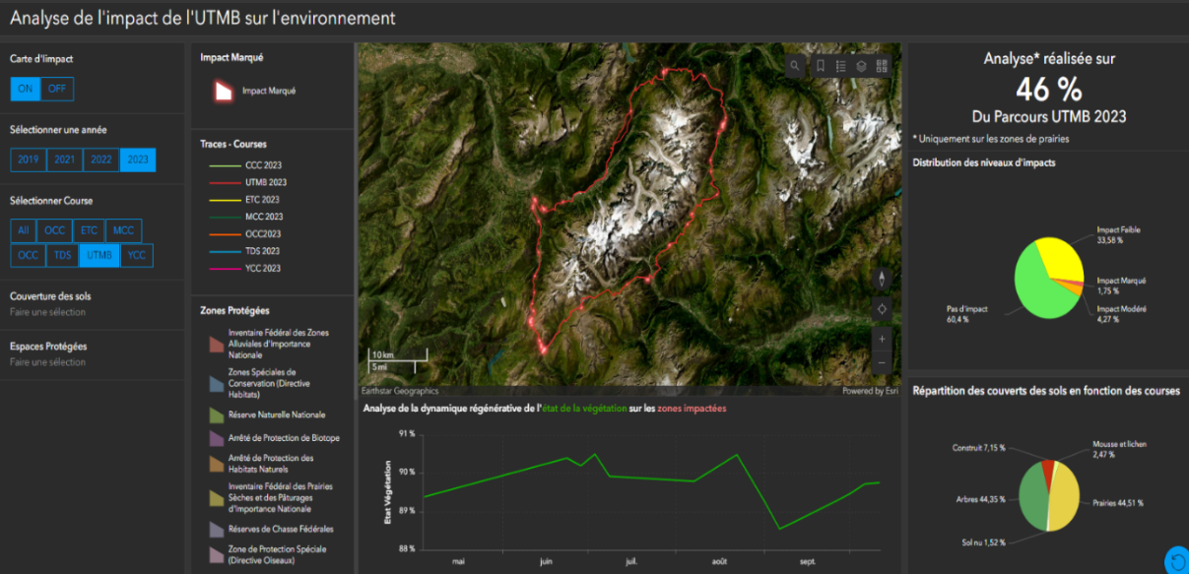Select year 2021
1189x574 pixels.
(x=65, y=159)
